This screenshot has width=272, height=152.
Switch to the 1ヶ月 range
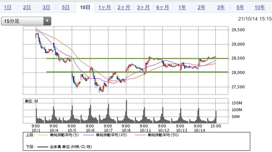tap(104, 7)
